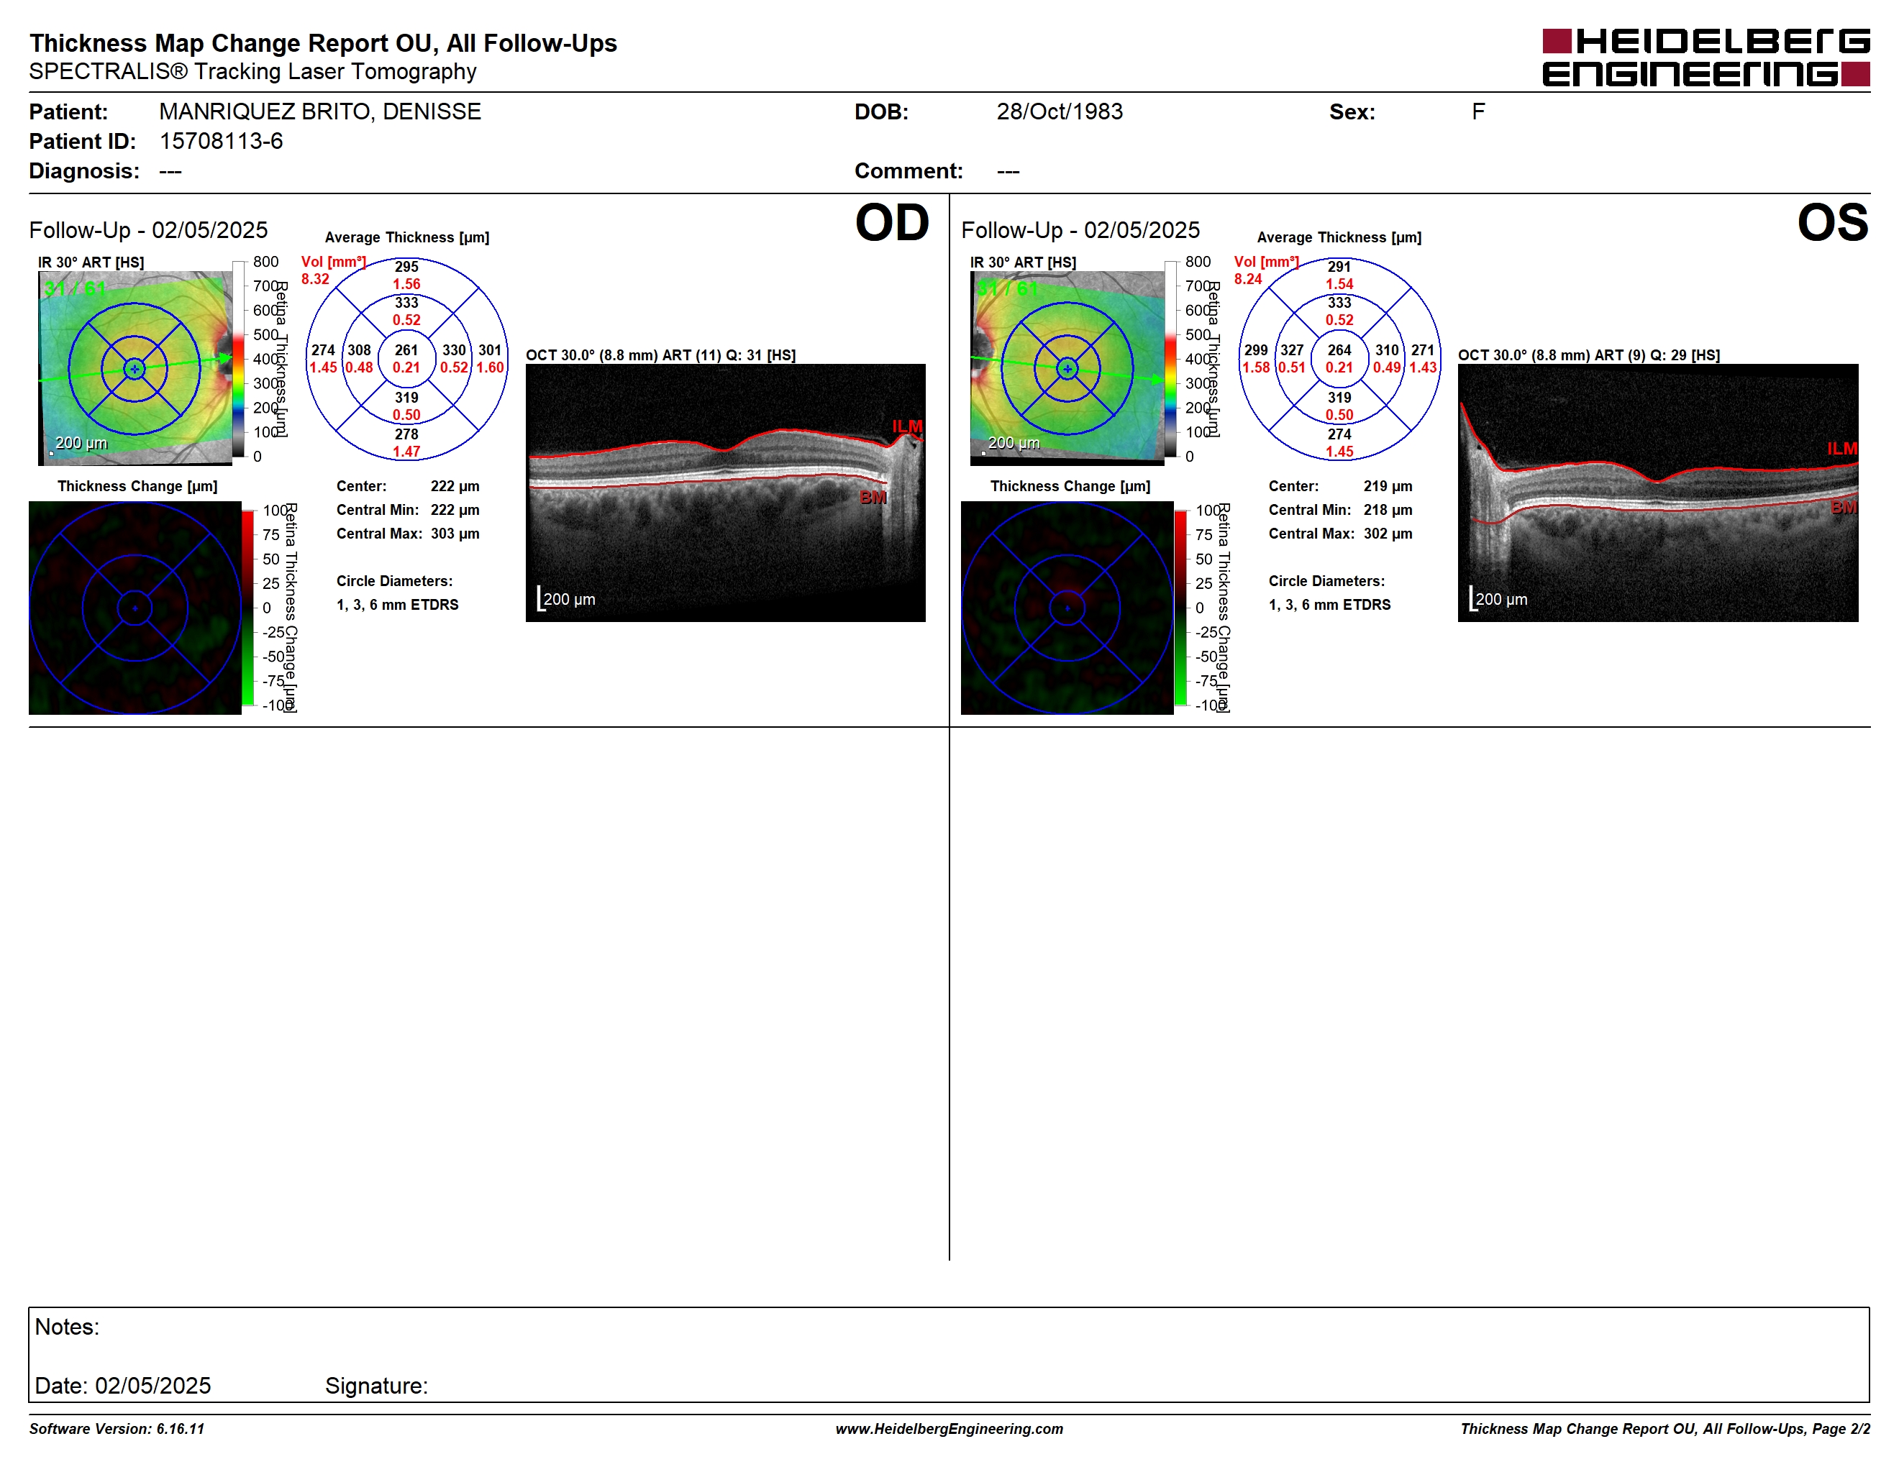Viewport: 1899px width, 1467px height.
Task: Click 'SPECTRALIS® Tracking Laser Tomography' subtitle
Action: click(x=252, y=71)
